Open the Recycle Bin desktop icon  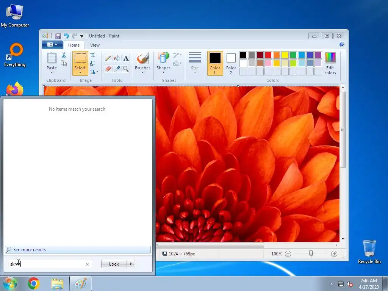[x=369, y=252]
